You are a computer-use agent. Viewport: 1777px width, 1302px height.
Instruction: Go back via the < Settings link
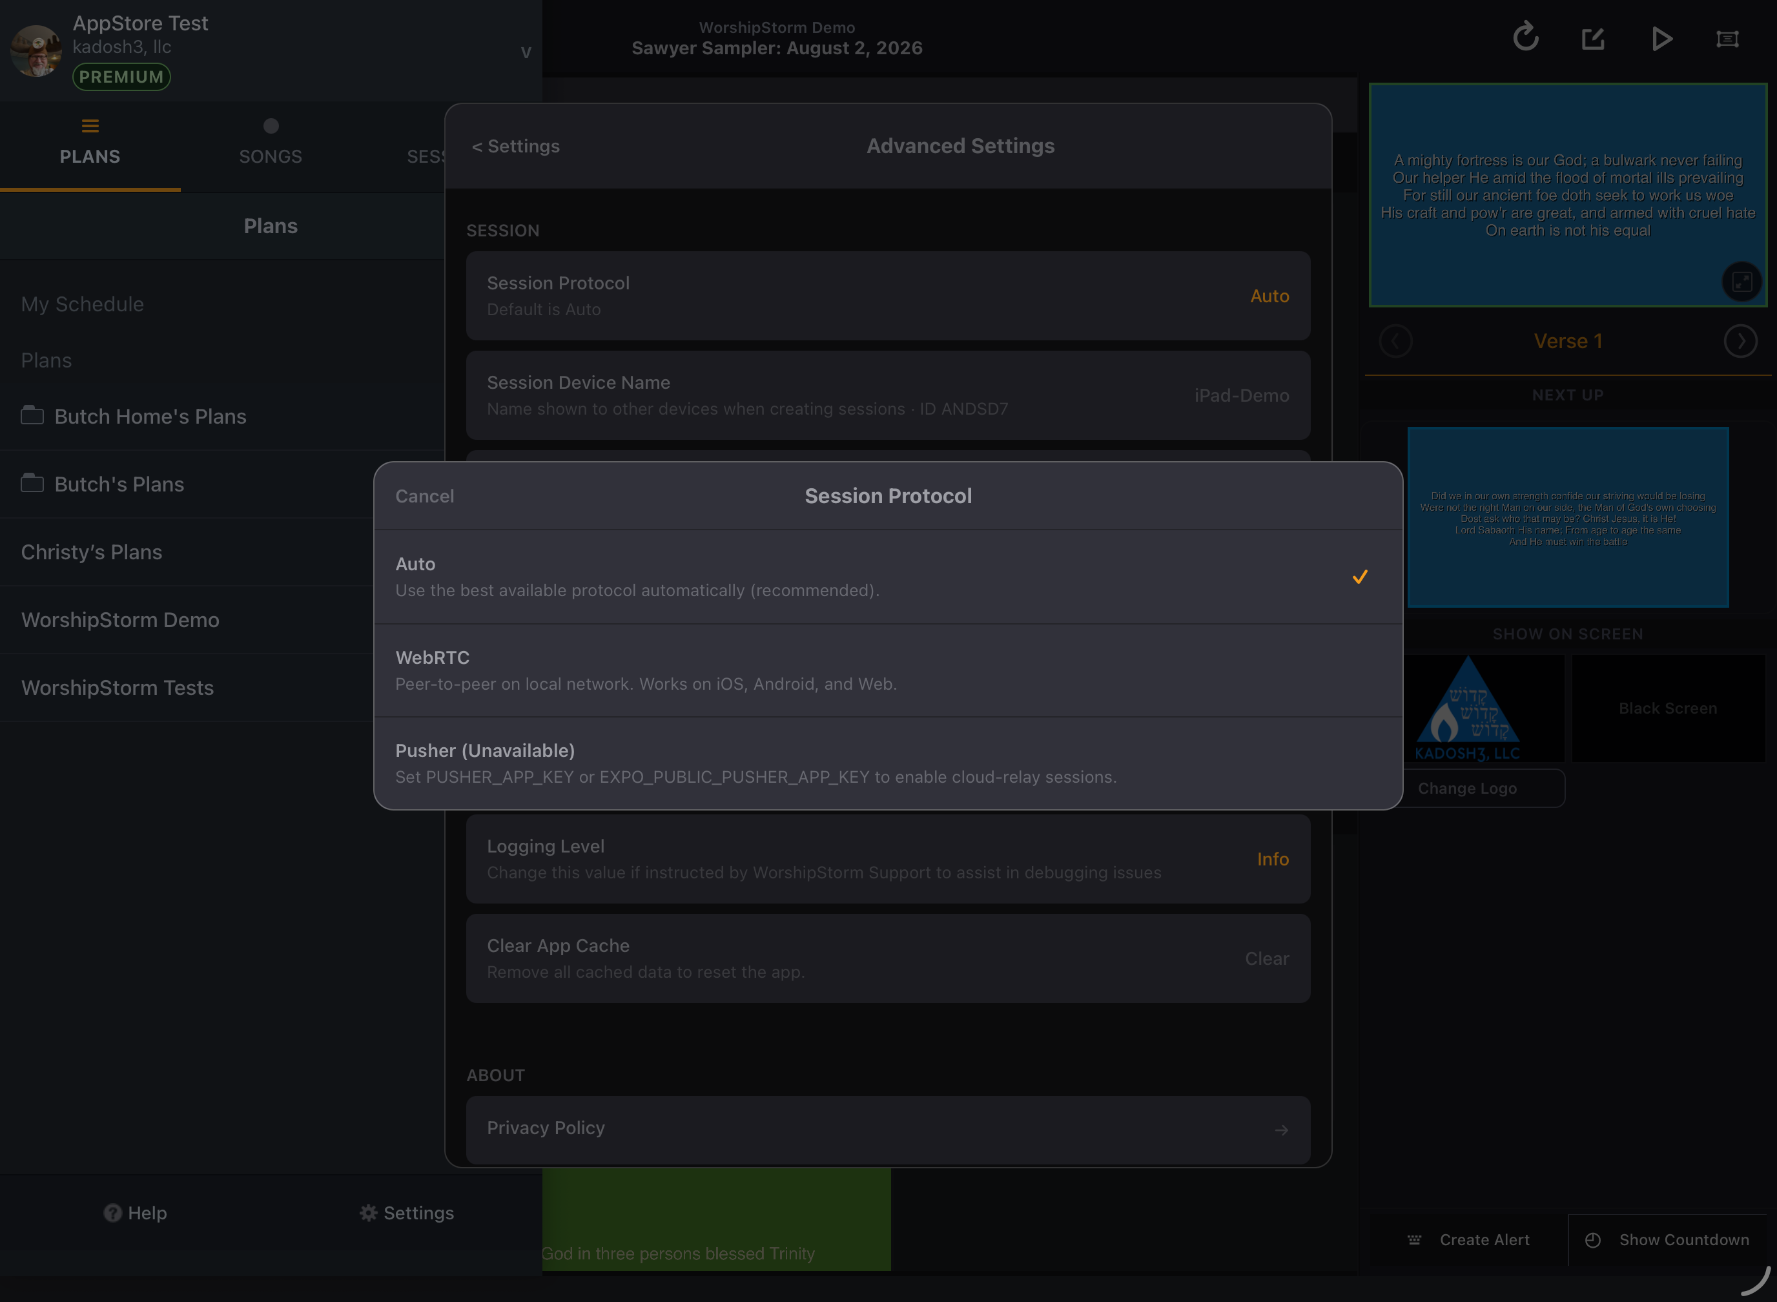point(515,146)
